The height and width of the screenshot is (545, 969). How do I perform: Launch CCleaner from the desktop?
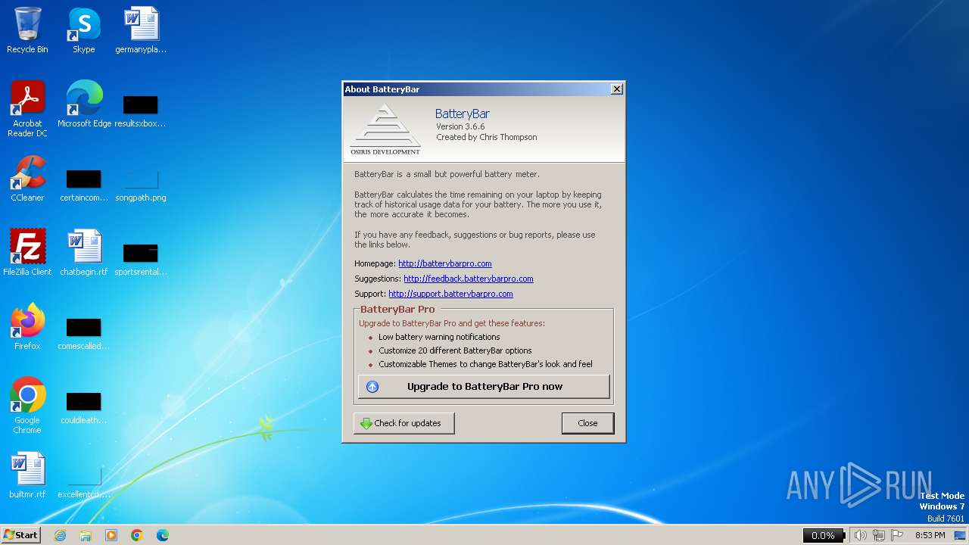click(27, 179)
